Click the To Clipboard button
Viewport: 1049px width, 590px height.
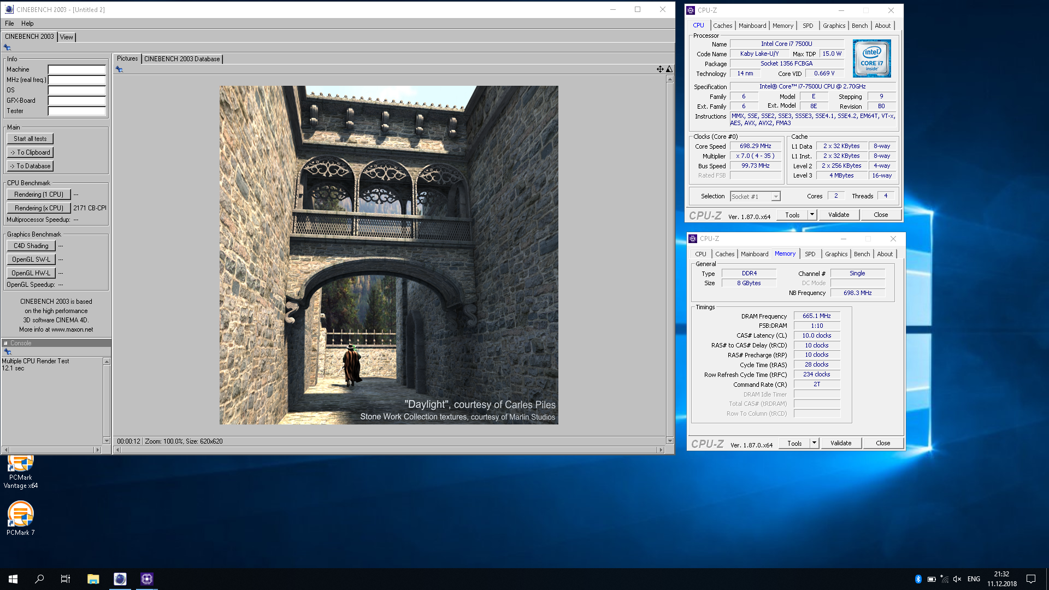pos(30,152)
